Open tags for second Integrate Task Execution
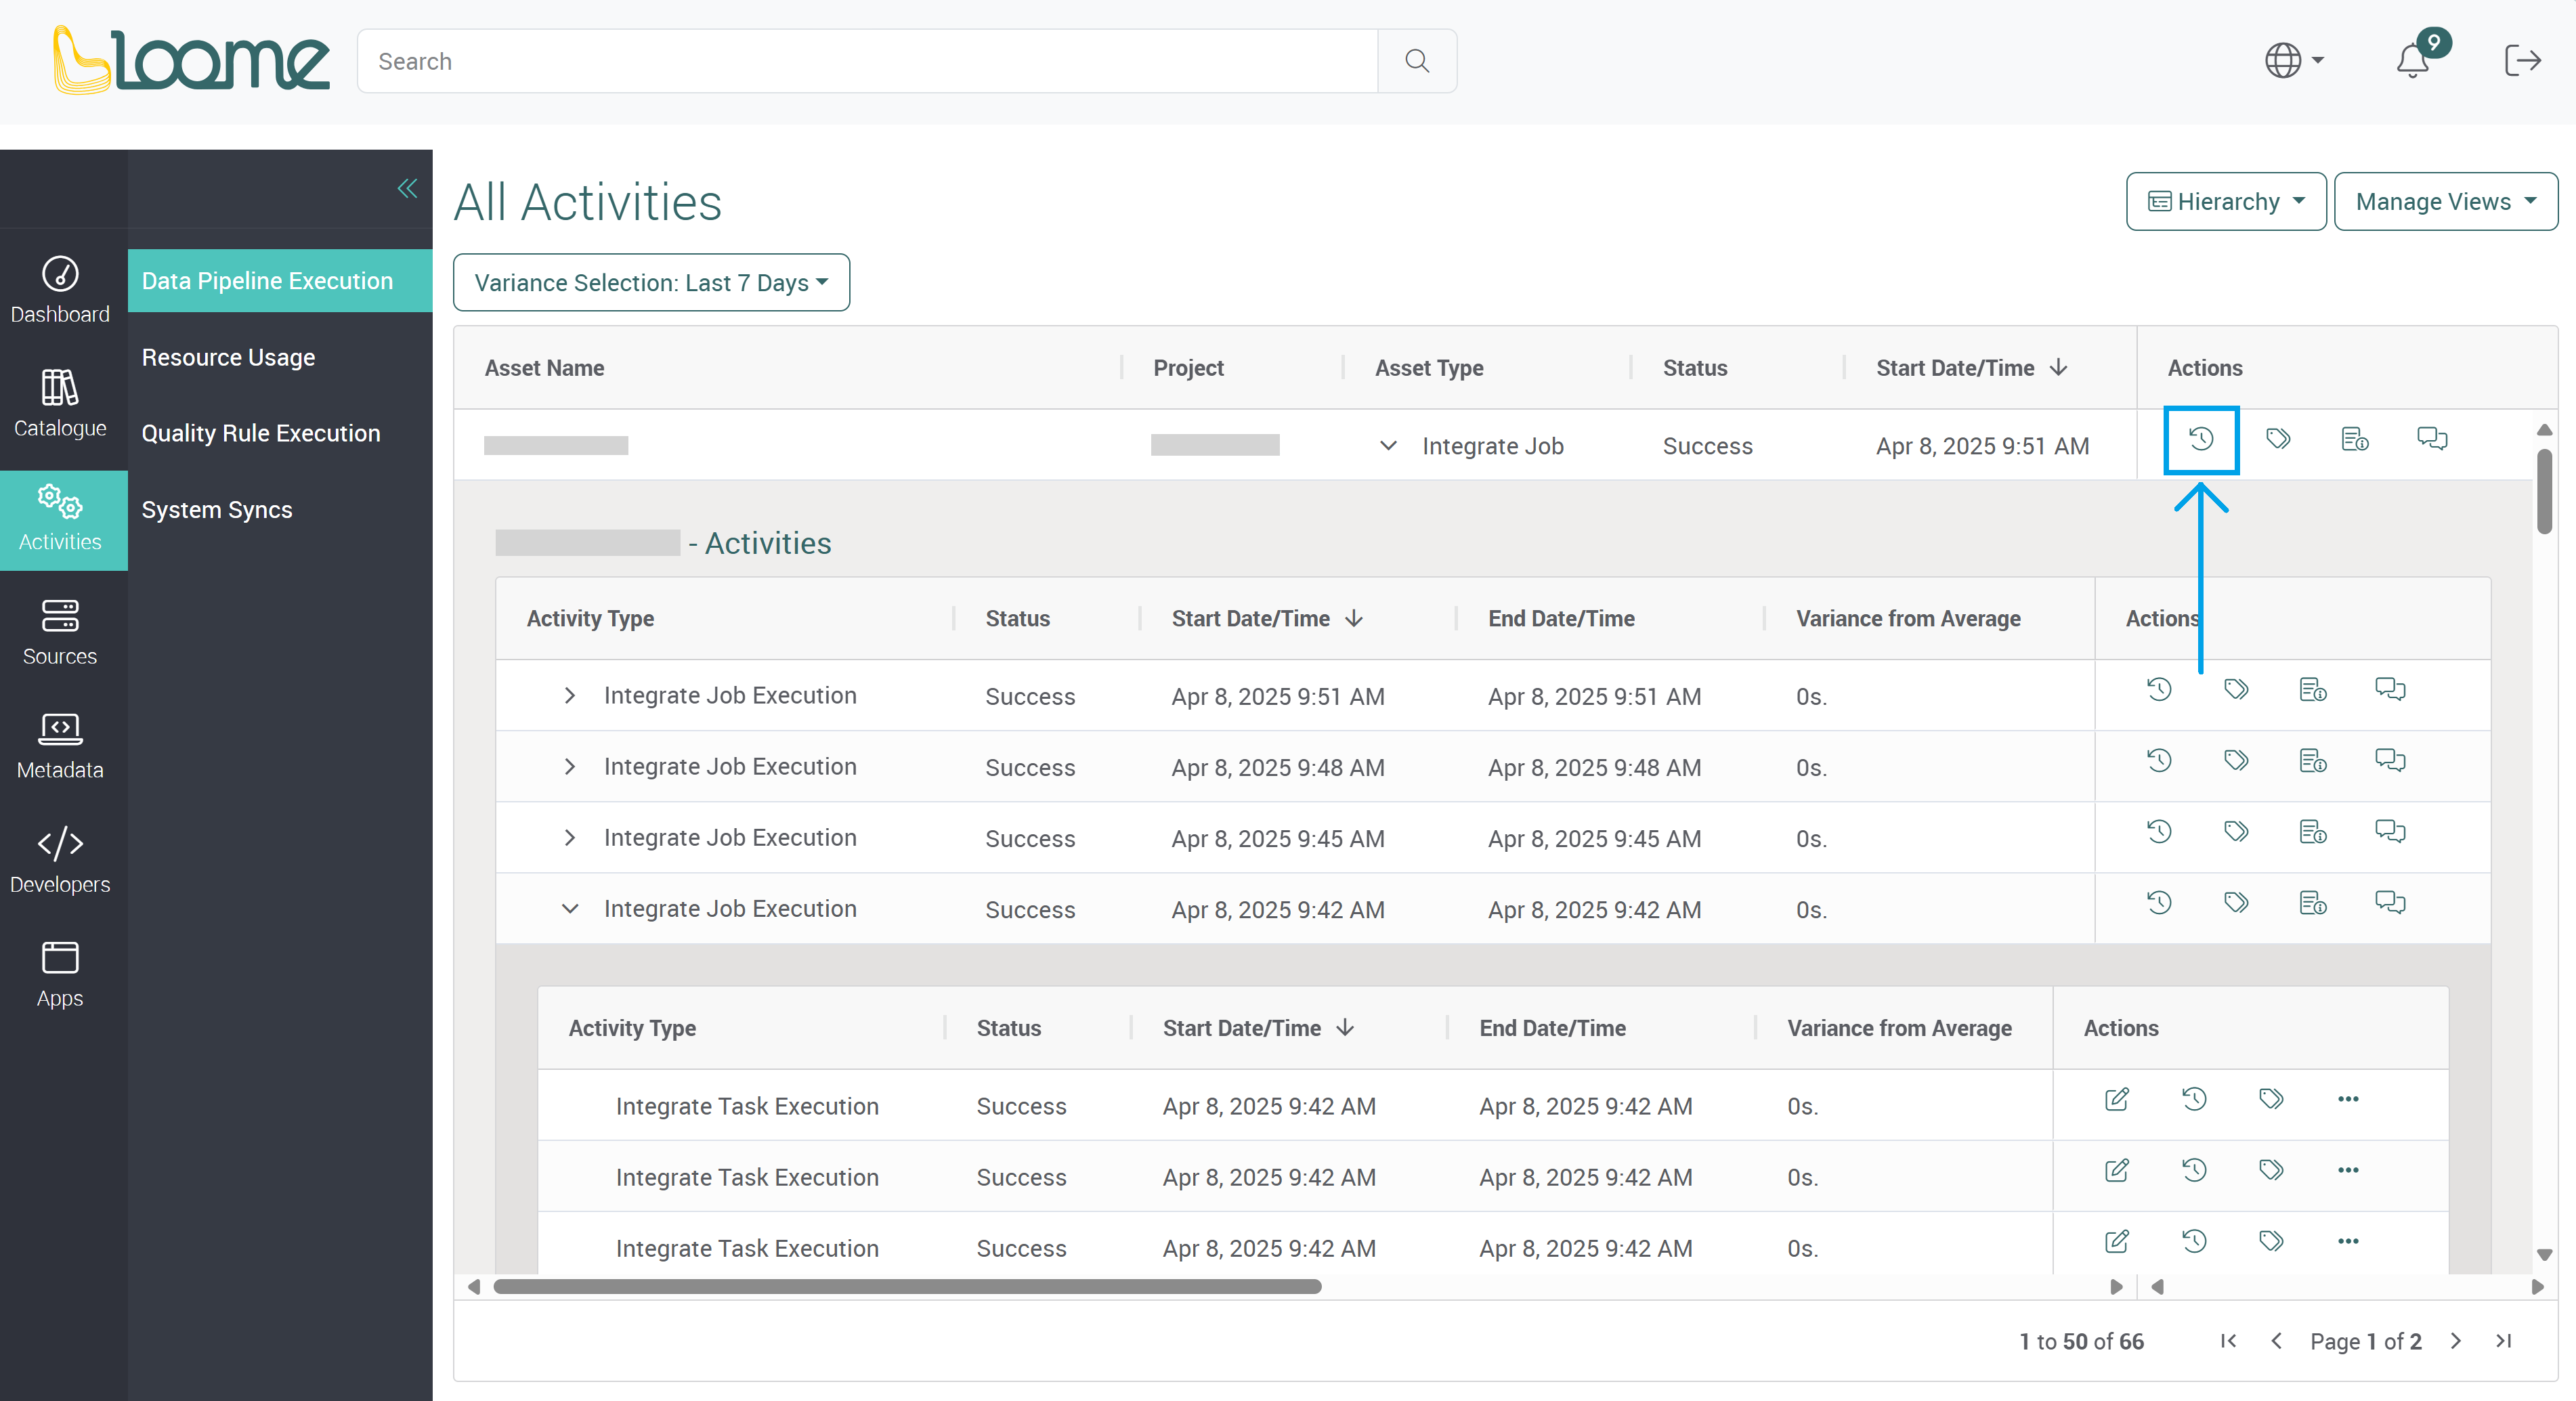2576x1401 pixels. [x=2271, y=1170]
